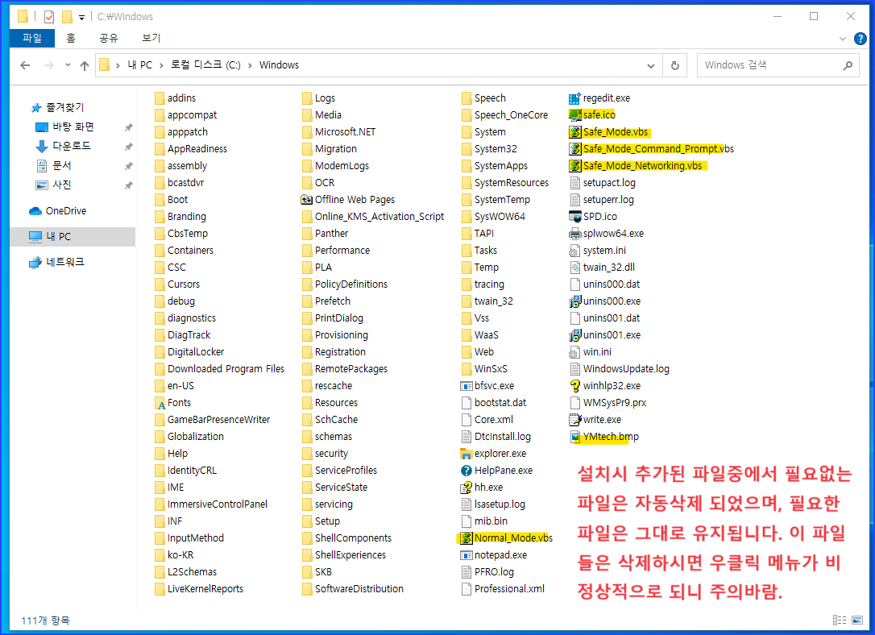This screenshot has width=875, height=635.
Task: Go back with the back arrow
Action: 25,65
